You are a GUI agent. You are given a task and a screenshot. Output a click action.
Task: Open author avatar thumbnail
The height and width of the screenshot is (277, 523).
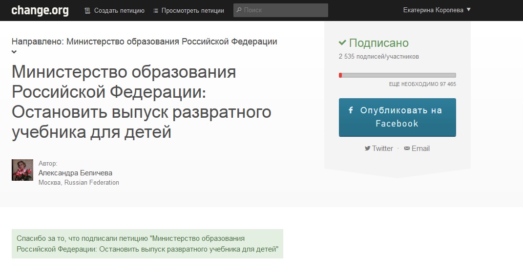coord(22,170)
